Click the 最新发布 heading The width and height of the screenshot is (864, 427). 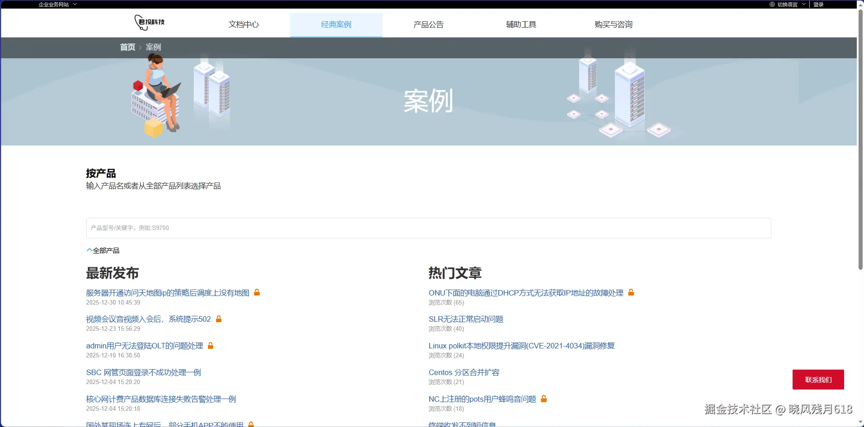(113, 273)
